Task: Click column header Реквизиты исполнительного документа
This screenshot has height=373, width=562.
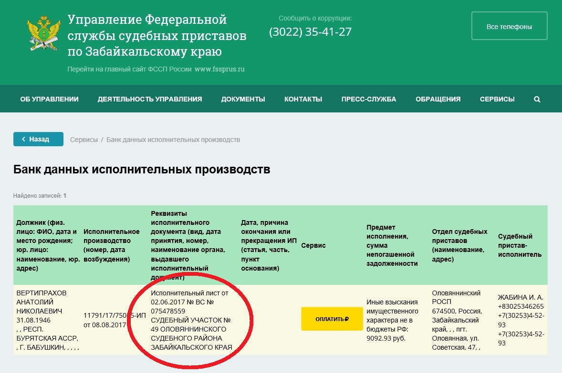Action: point(188,245)
